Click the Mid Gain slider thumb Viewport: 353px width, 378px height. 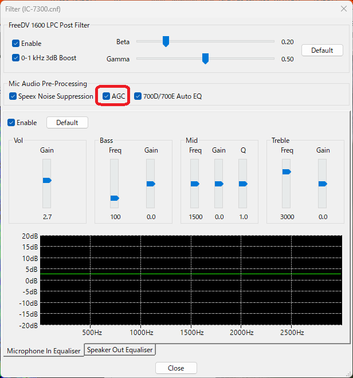[x=219, y=184]
